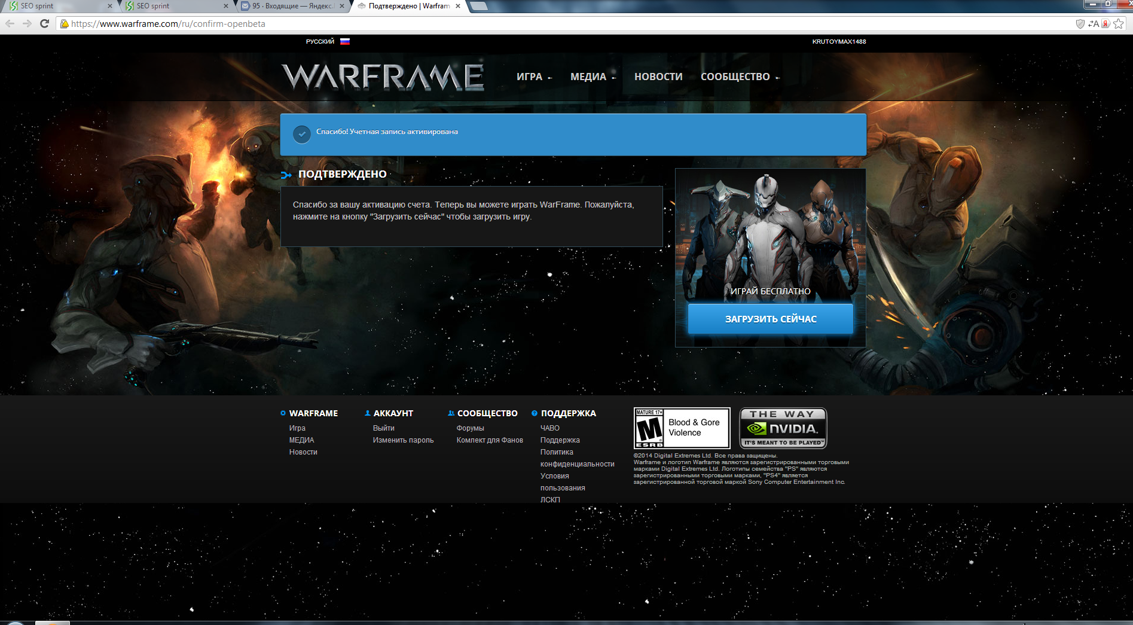Click the people icon beside footer СООБЩЕСТВО

point(451,413)
